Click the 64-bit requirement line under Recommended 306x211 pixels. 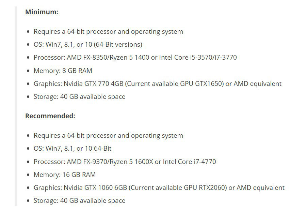coord(108,136)
